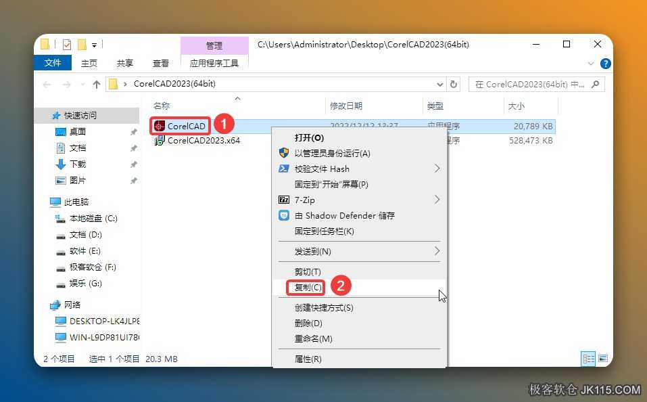Sort by 大小 column header
The height and width of the screenshot is (402, 647).
point(517,106)
